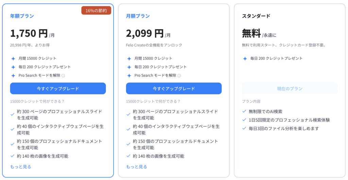Expand もっと見る in the annual plan
The width and height of the screenshot is (348, 180).
point(21,167)
